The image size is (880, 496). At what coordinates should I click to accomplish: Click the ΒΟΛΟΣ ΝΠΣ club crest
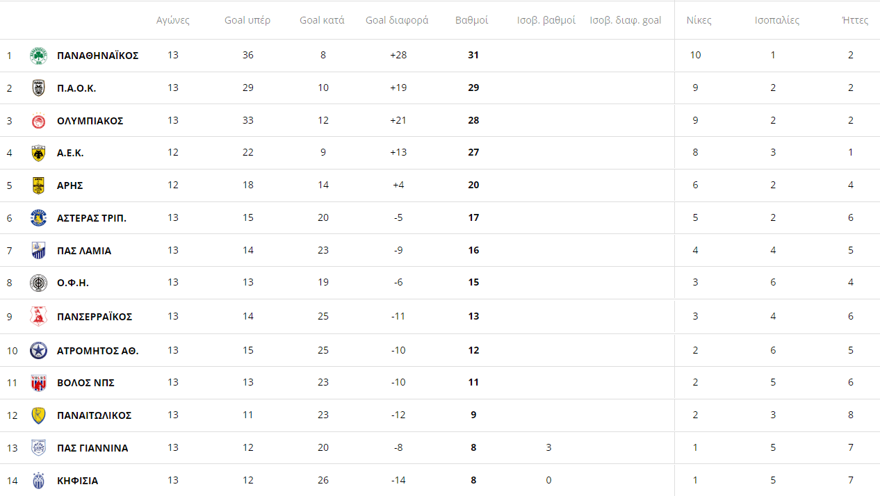(x=38, y=383)
